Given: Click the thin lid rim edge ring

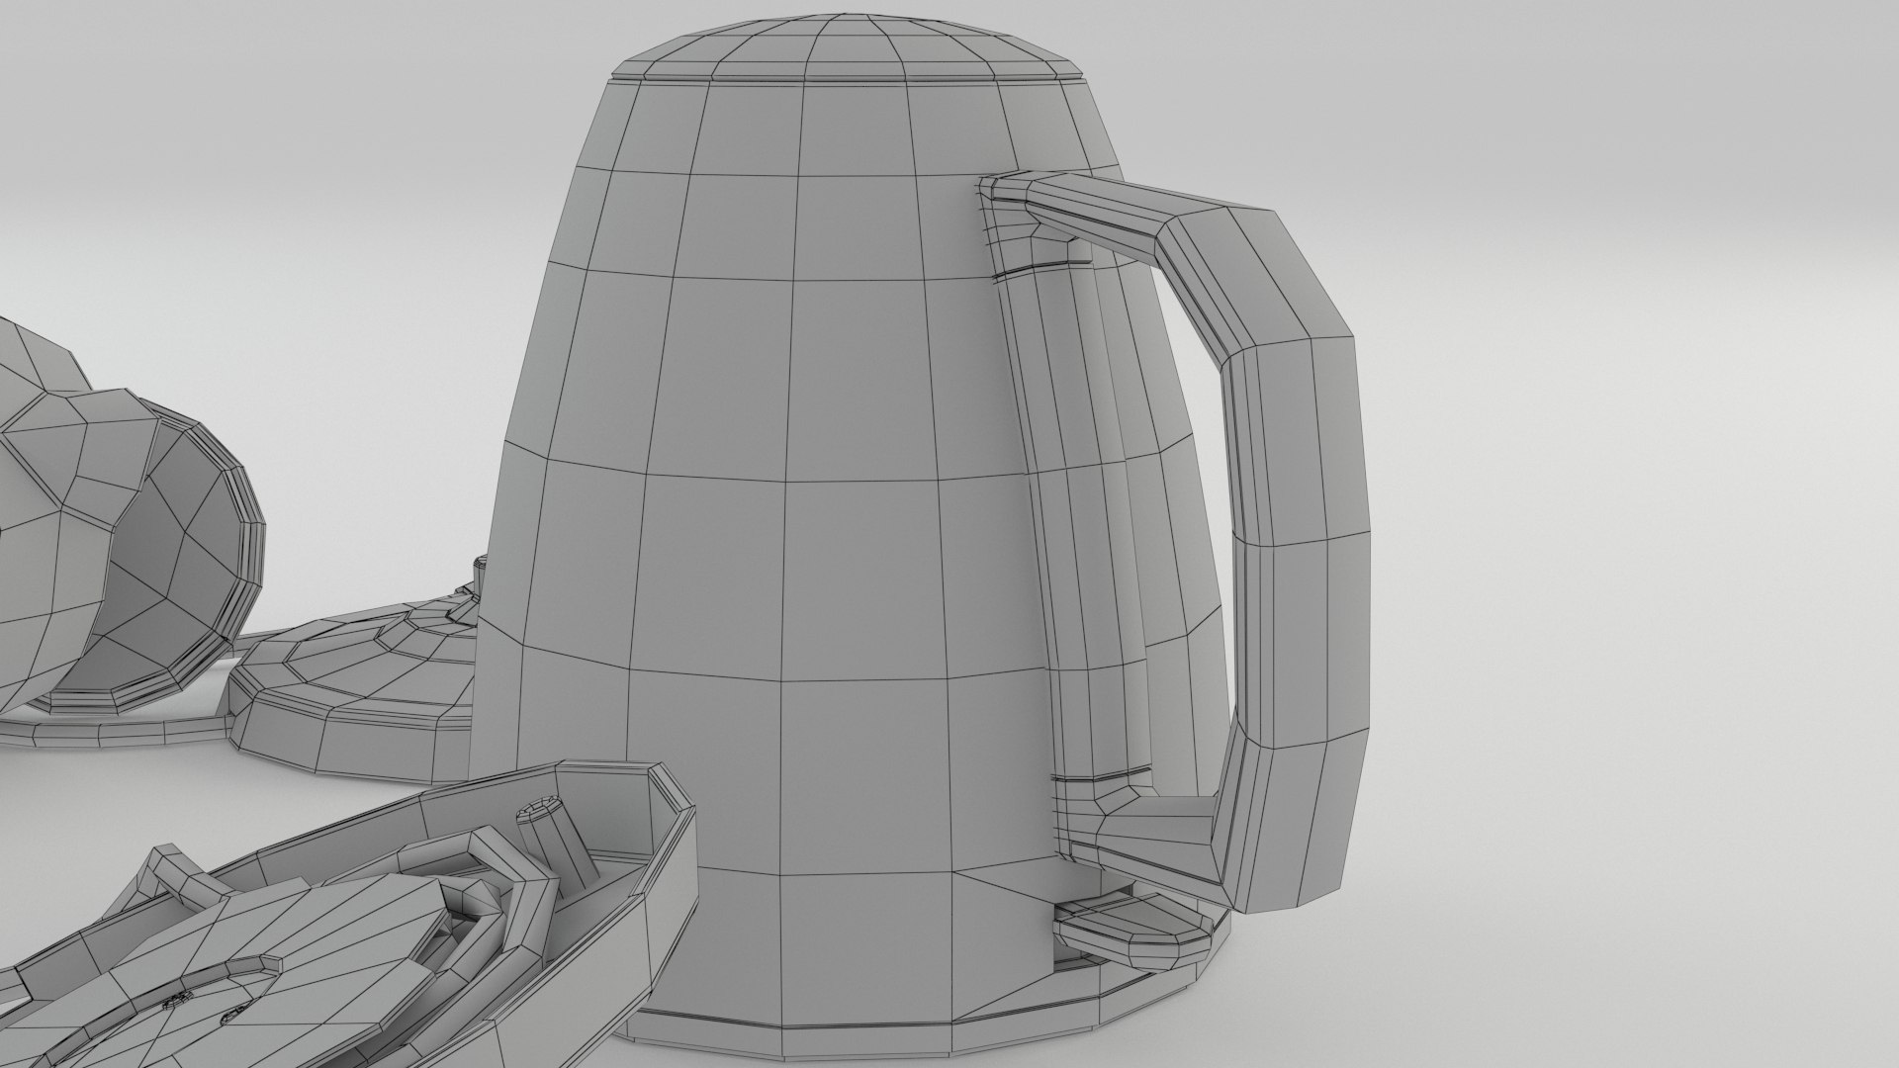Looking at the screenshot, I should tap(847, 79).
